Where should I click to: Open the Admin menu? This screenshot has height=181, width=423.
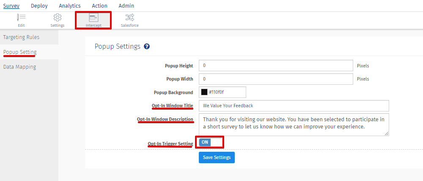tap(126, 6)
